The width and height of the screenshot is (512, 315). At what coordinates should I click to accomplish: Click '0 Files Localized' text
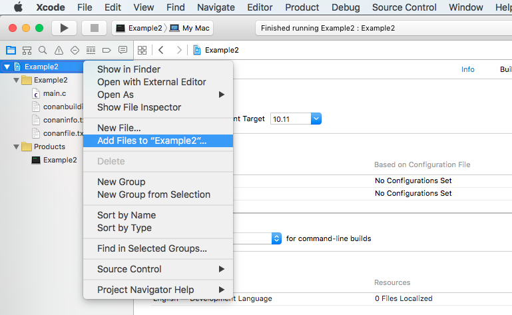pos(403,298)
